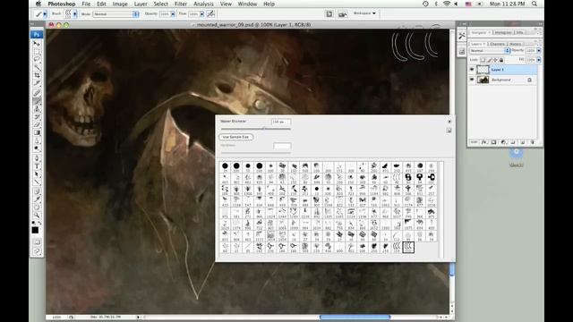The image size is (573, 322).
Task: Select the Move tool in the toolbox
Action: click(x=37, y=44)
